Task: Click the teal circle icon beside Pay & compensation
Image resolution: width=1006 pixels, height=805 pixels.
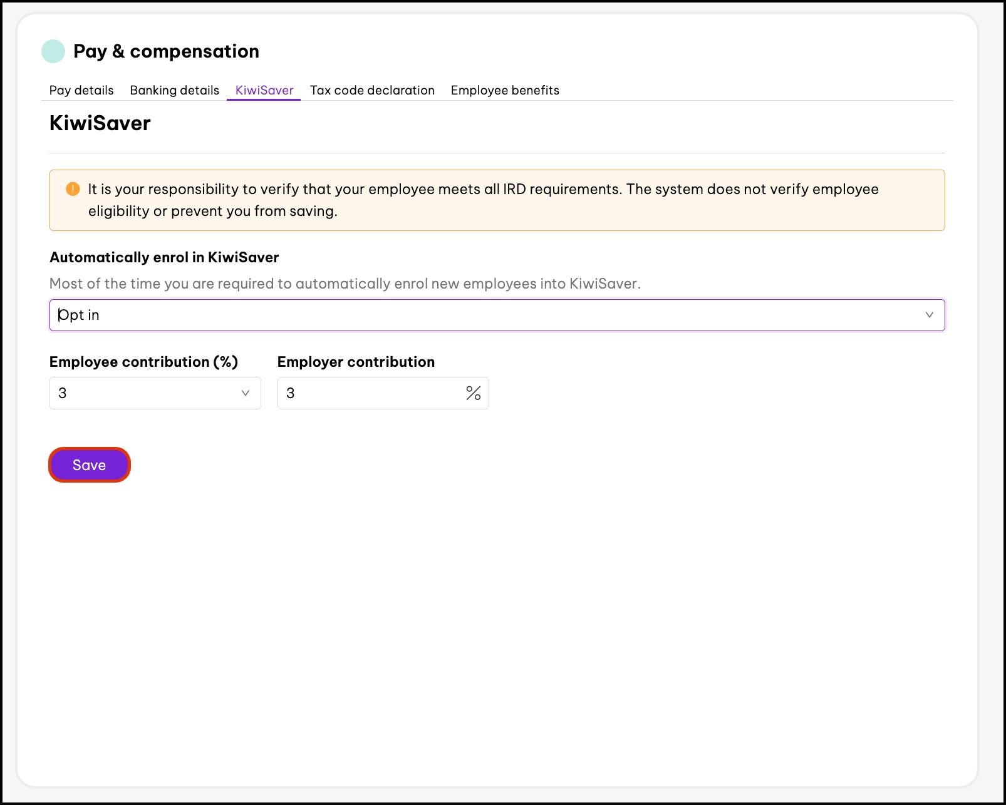Action: pyautogui.click(x=53, y=51)
